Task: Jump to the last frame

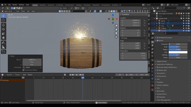Action: (83, 75)
